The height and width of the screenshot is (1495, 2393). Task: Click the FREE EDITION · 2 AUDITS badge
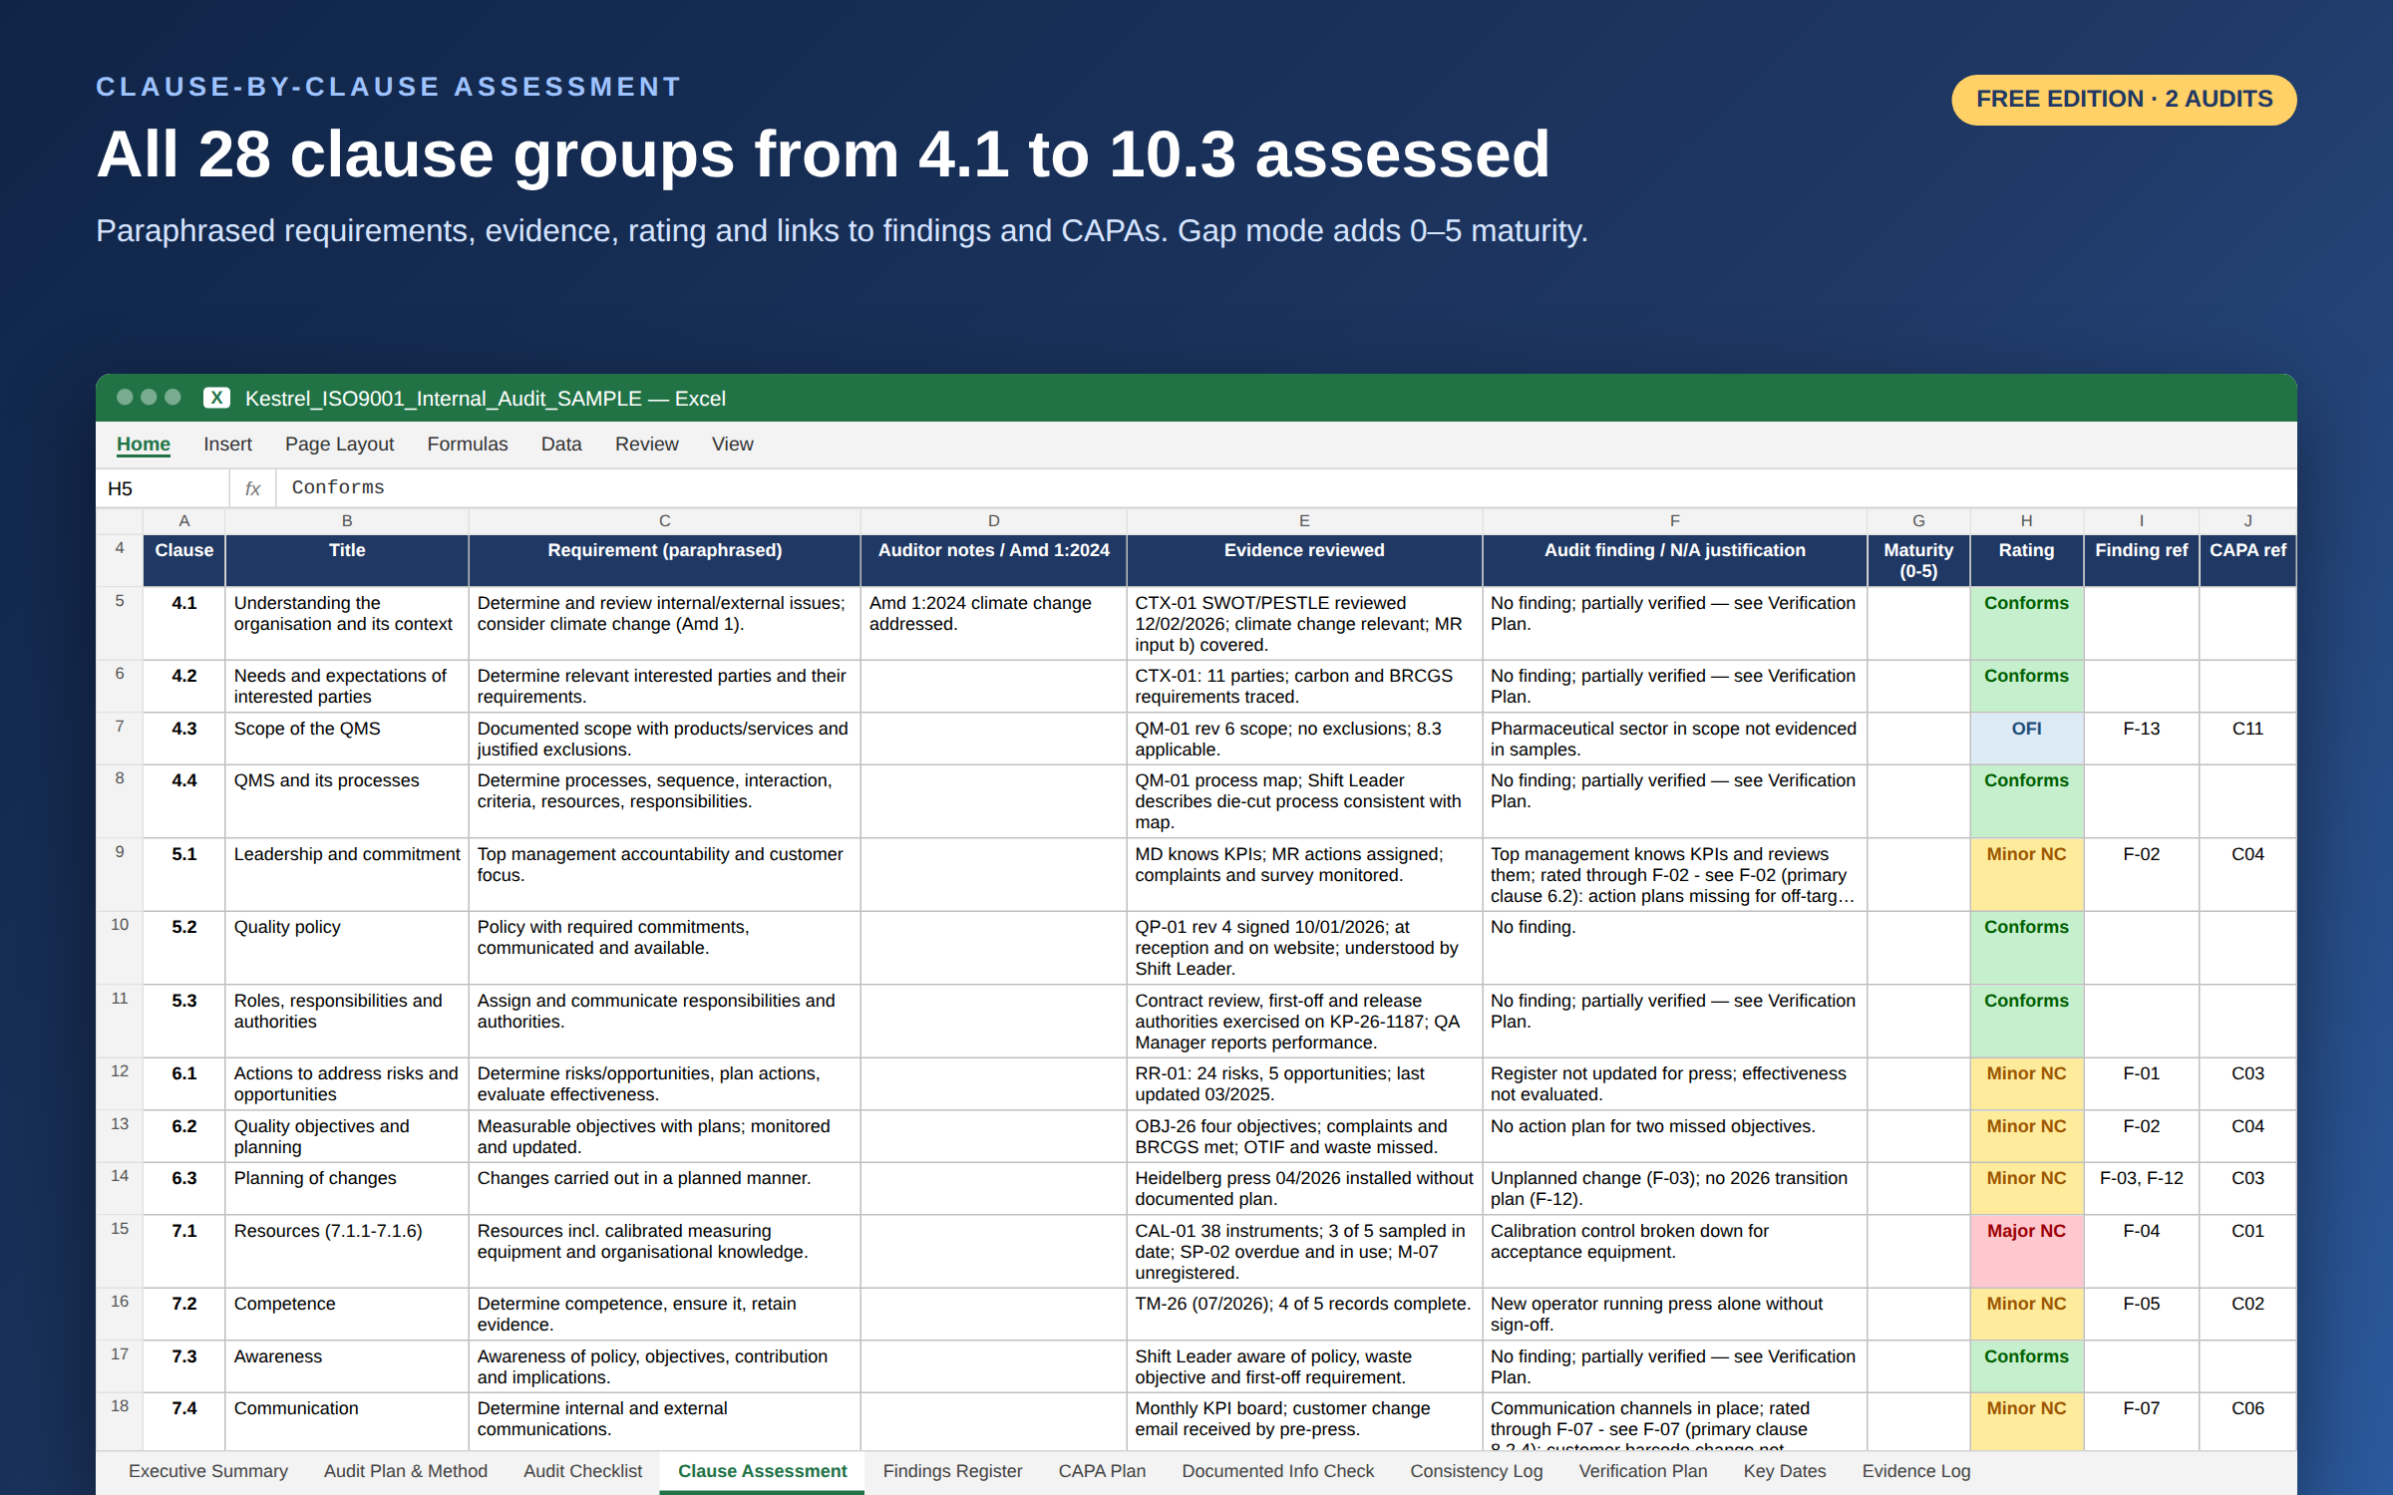pyautogui.click(x=2124, y=100)
